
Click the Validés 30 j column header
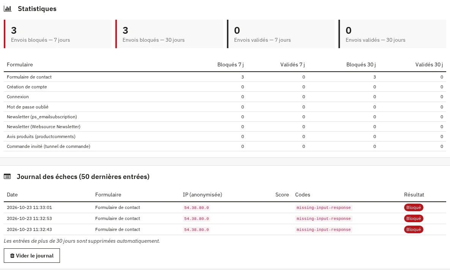[429, 64]
